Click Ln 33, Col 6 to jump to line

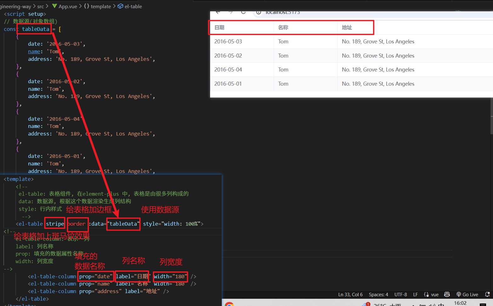[350, 294]
